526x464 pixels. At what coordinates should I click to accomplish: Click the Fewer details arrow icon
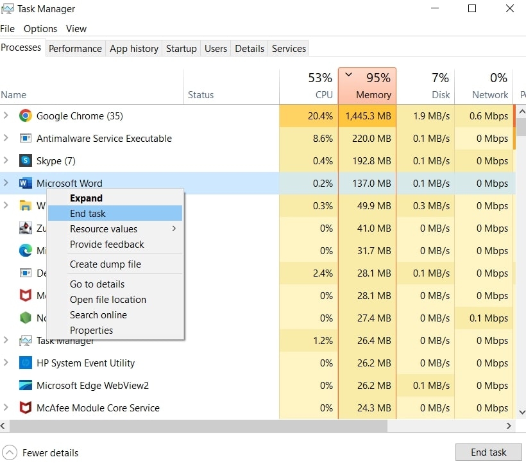click(x=10, y=452)
